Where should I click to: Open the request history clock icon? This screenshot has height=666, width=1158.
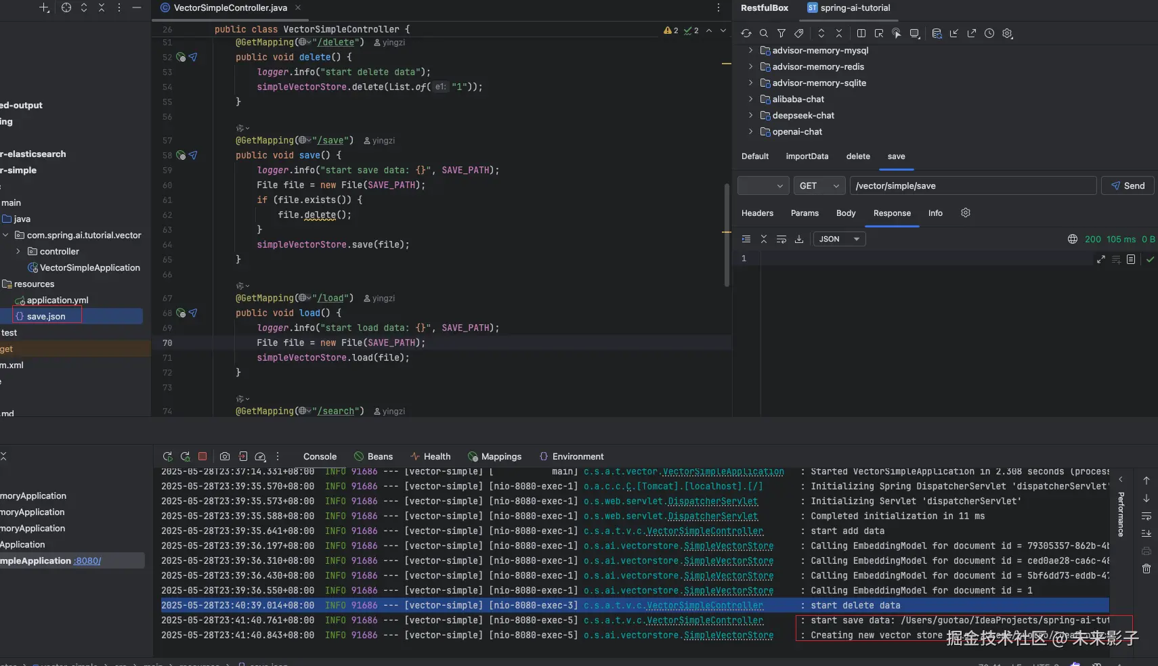tap(989, 33)
